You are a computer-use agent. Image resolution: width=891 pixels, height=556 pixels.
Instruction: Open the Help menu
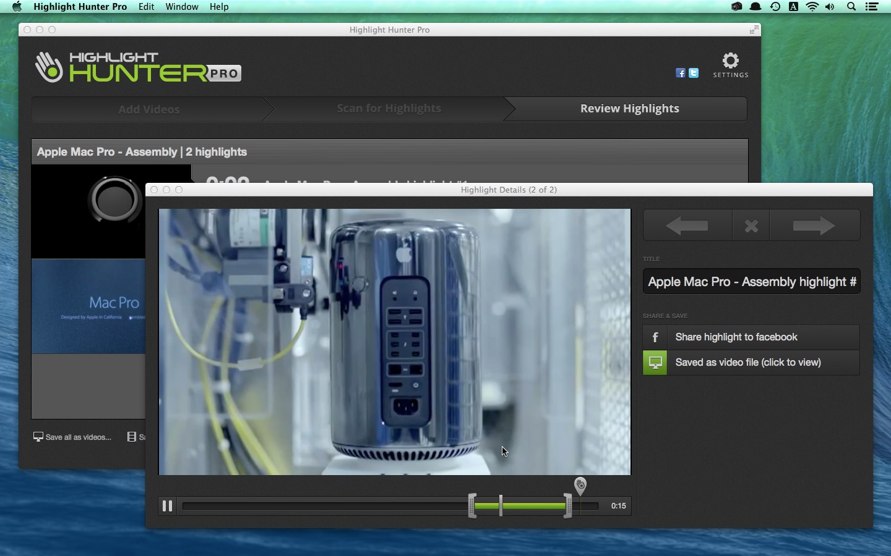[219, 7]
